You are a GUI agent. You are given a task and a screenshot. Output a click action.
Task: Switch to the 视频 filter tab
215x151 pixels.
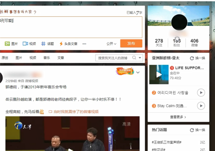tap(33, 58)
